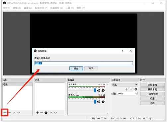Screen dimensions: 167x122
Task: Click the mixer scrollbar down arrow
Action: [x=107, y=113]
